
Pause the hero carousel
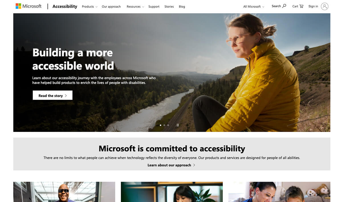[178, 125]
